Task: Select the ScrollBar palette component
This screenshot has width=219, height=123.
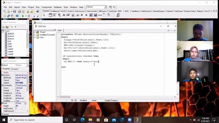Action: point(100,15)
